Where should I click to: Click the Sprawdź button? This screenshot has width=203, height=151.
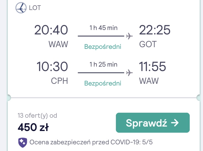(x=153, y=123)
